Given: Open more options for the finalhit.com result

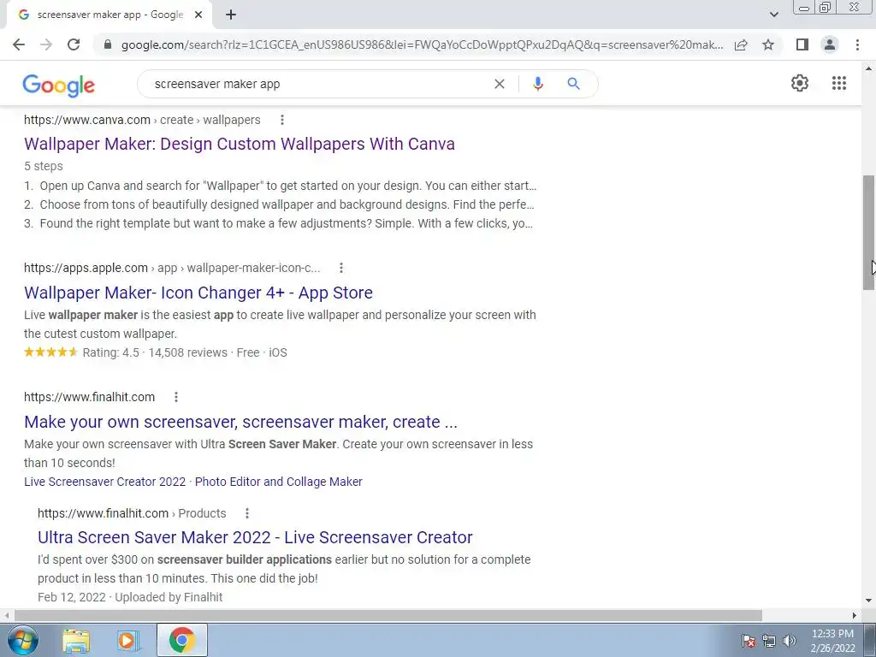Looking at the screenshot, I should (x=176, y=397).
